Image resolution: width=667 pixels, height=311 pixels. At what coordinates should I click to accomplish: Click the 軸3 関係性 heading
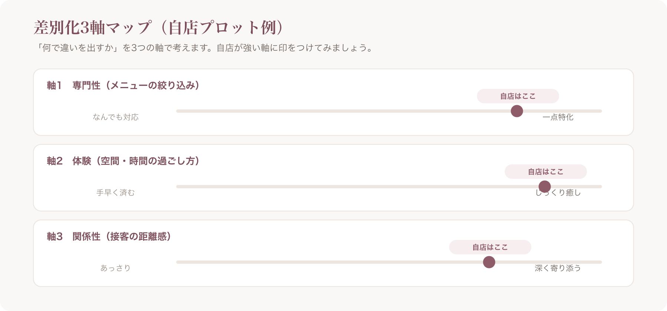click(x=109, y=237)
